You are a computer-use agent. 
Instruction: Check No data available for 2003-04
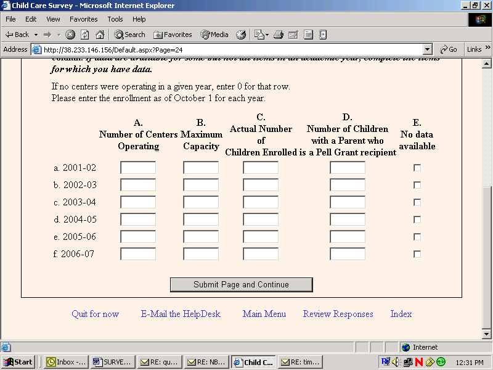tap(417, 202)
